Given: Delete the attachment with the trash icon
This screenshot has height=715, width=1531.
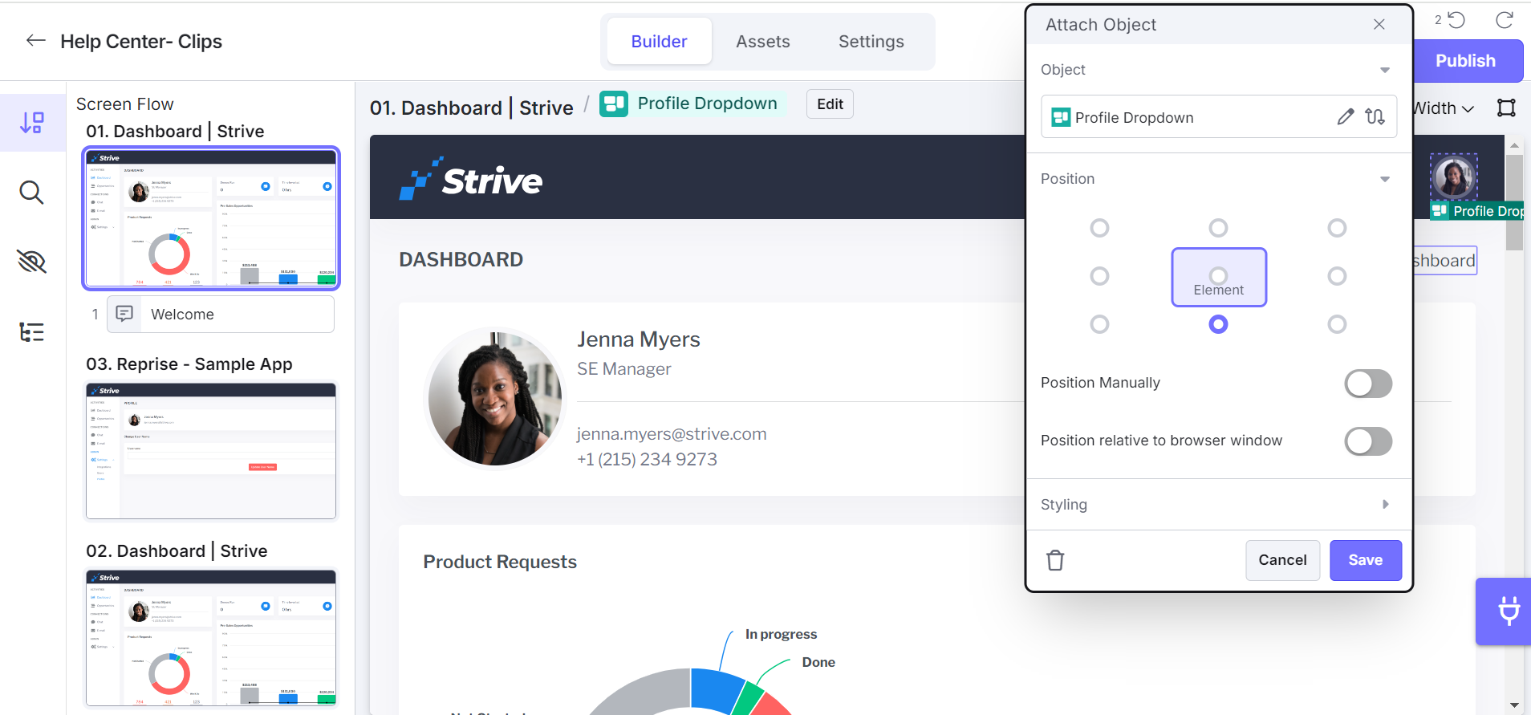Looking at the screenshot, I should pyautogui.click(x=1055, y=560).
